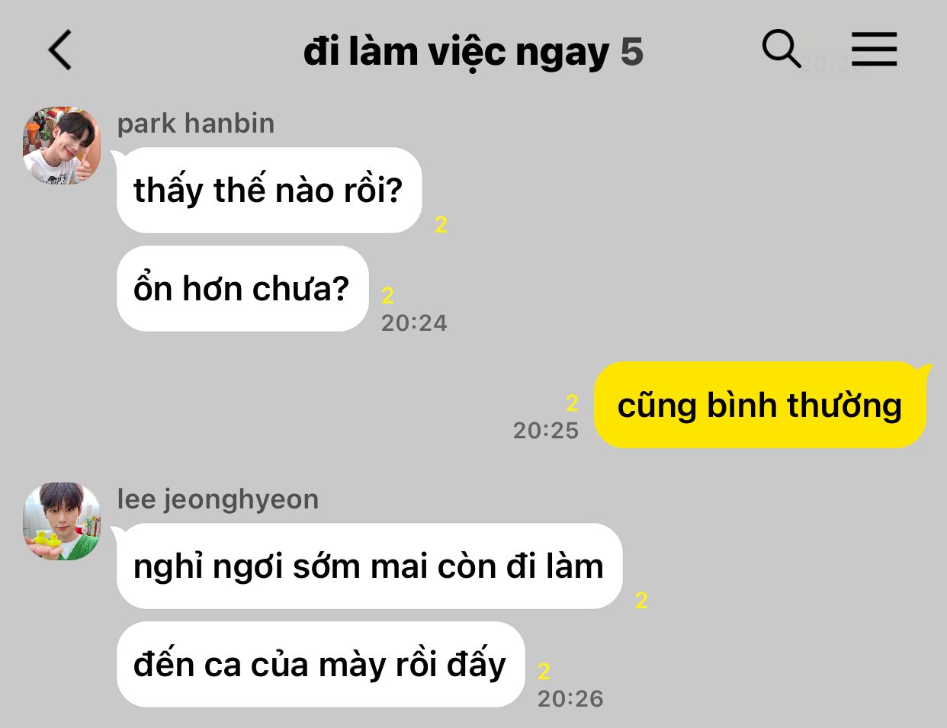Open park hanbin's name label

pyautogui.click(x=196, y=123)
